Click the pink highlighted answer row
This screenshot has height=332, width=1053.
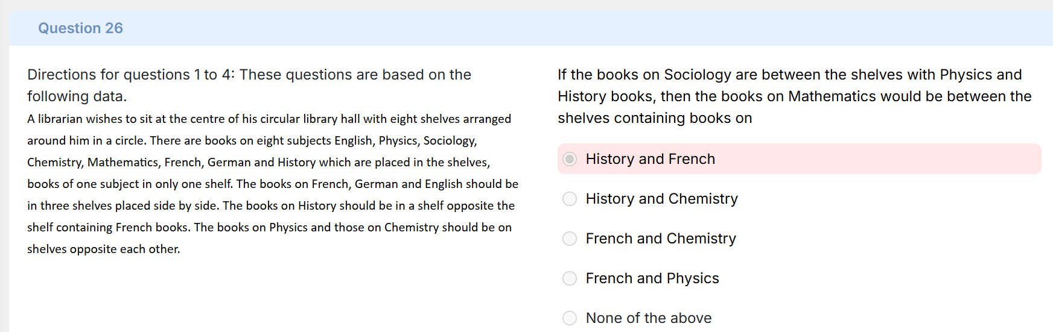pos(799,159)
